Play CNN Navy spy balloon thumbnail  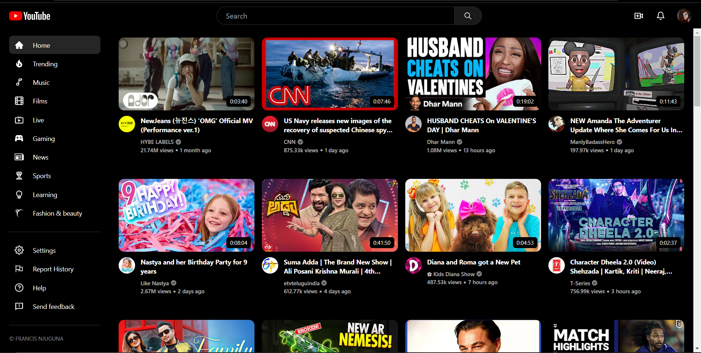click(330, 74)
